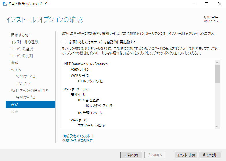Close the wizard window
The height and width of the screenshot is (161, 226).
[x=220, y=4]
